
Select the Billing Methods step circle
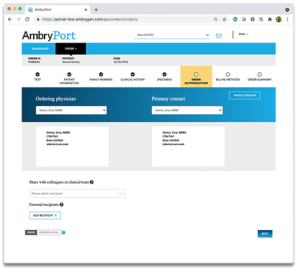point(228,74)
